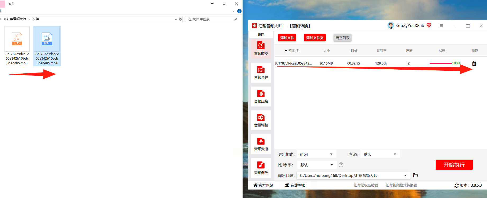Expand the 输出目录 path dropdown
The height and width of the screenshot is (198, 487).
pos(354,175)
